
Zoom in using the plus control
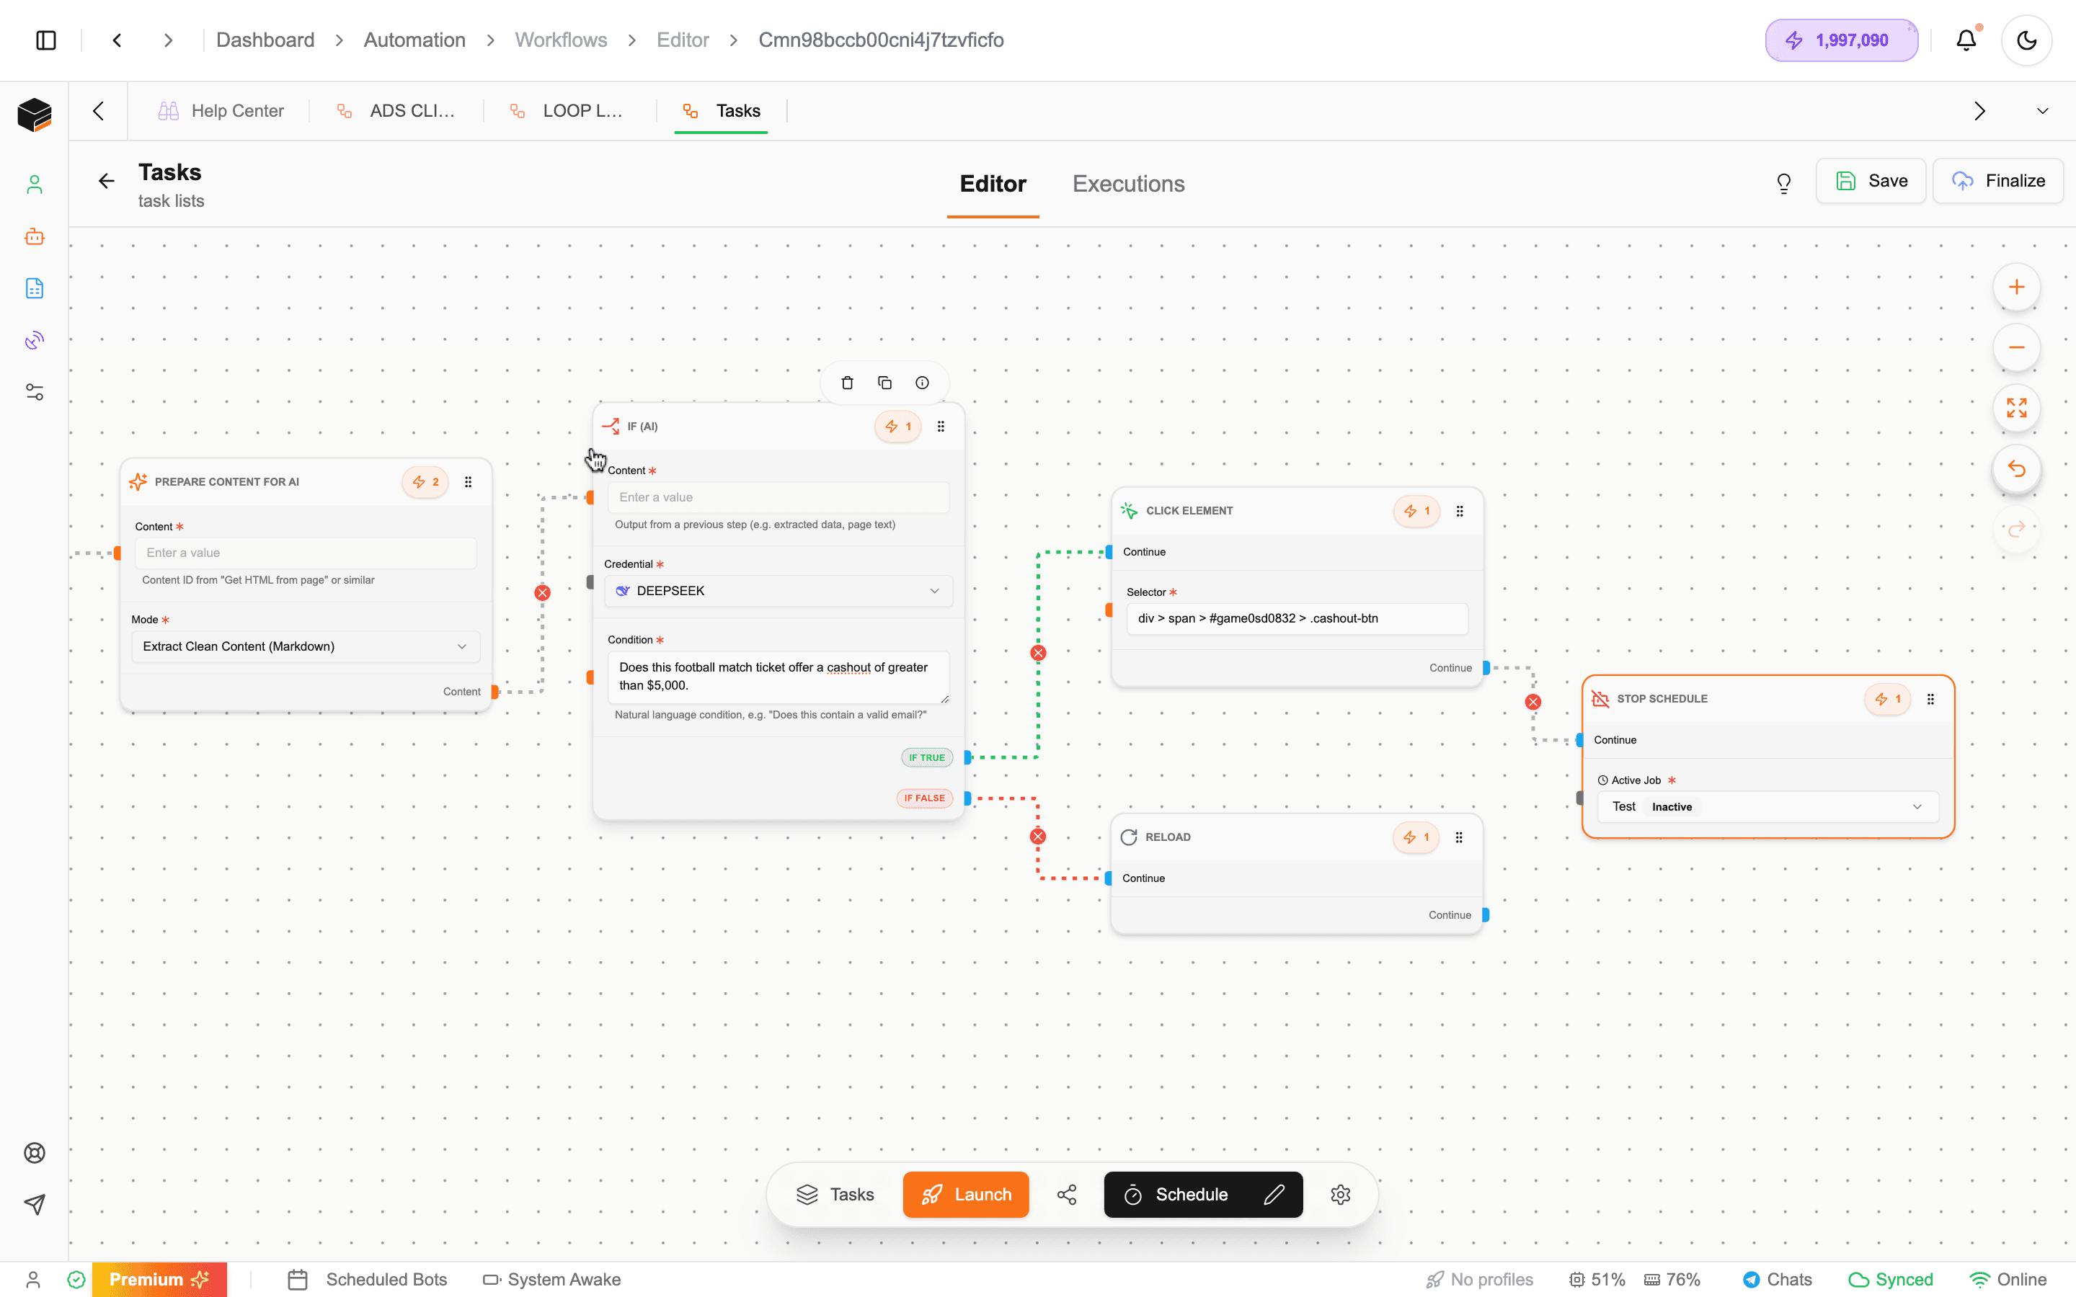click(2017, 288)
